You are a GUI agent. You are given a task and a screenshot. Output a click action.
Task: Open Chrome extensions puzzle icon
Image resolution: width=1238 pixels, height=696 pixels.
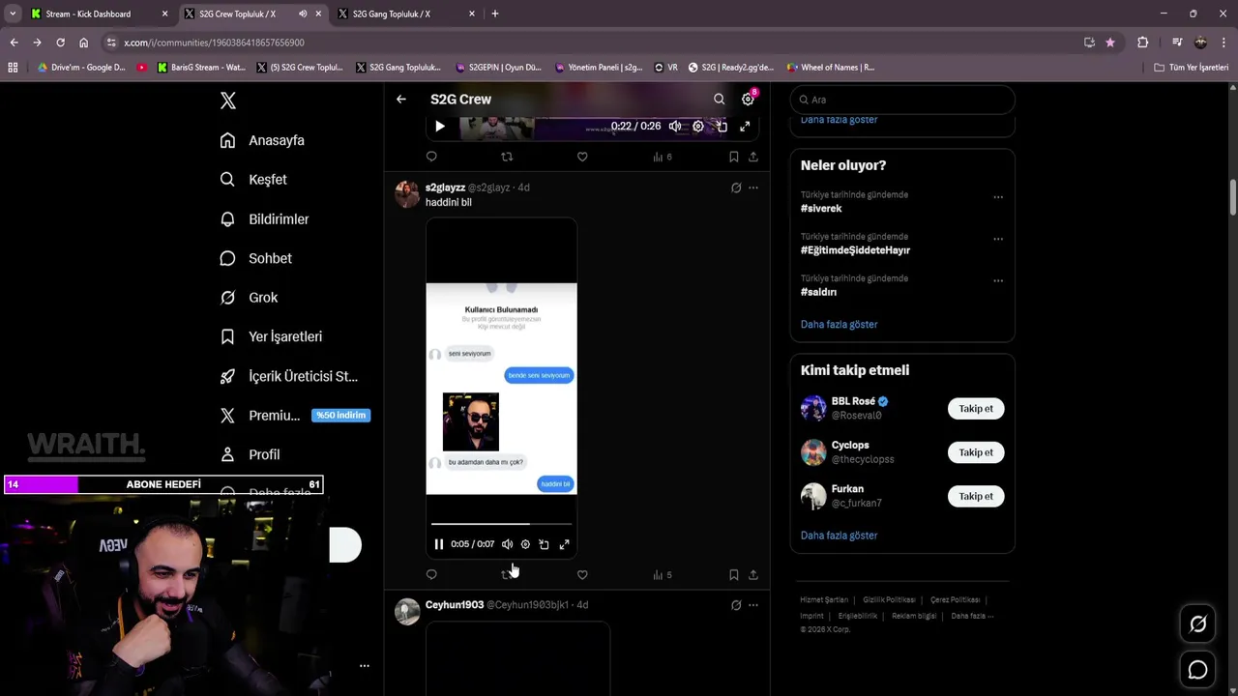(x=1143, y=43)
